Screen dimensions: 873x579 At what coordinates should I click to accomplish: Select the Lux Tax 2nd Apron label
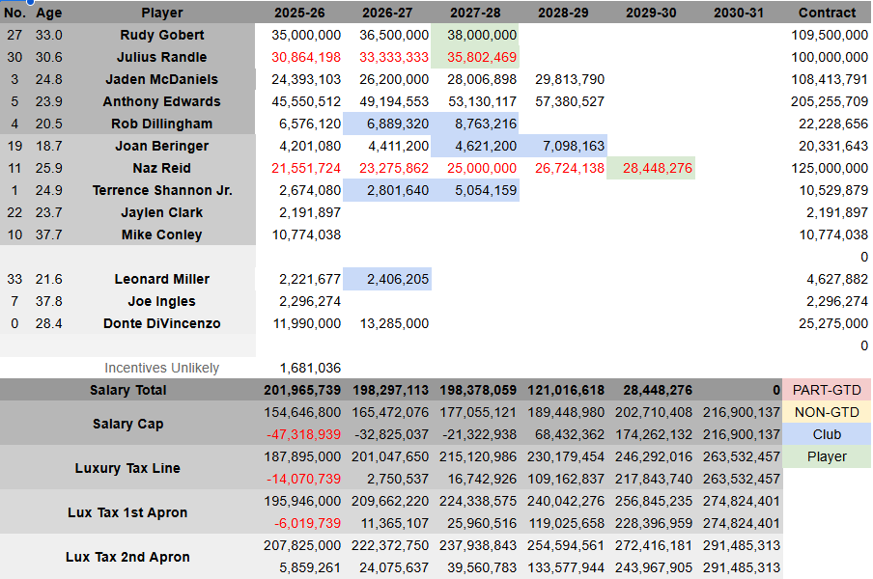point(128,556)
